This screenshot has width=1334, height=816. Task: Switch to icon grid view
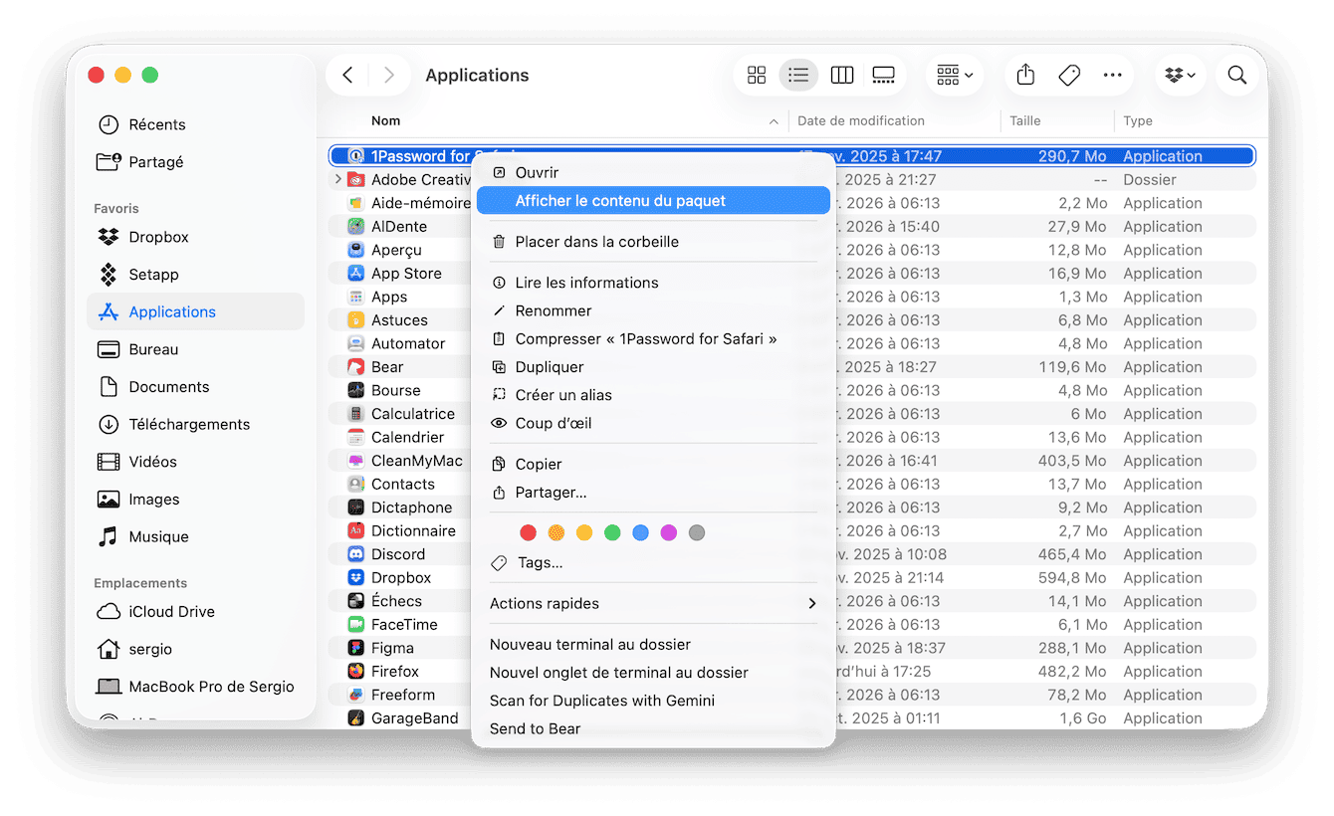[757, 76]
